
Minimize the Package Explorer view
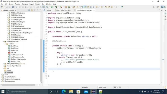click(x=38, y=10)
